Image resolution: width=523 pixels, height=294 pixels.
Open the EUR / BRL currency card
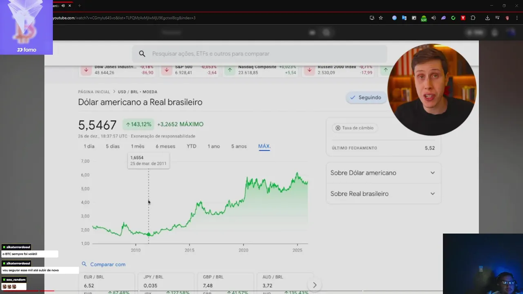(x=107, y=283)
